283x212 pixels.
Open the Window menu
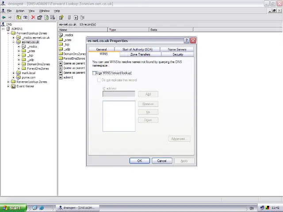coord(44,11)
